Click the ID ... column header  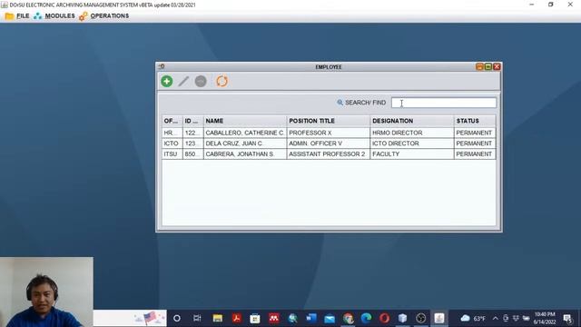[x=193, y=121]
